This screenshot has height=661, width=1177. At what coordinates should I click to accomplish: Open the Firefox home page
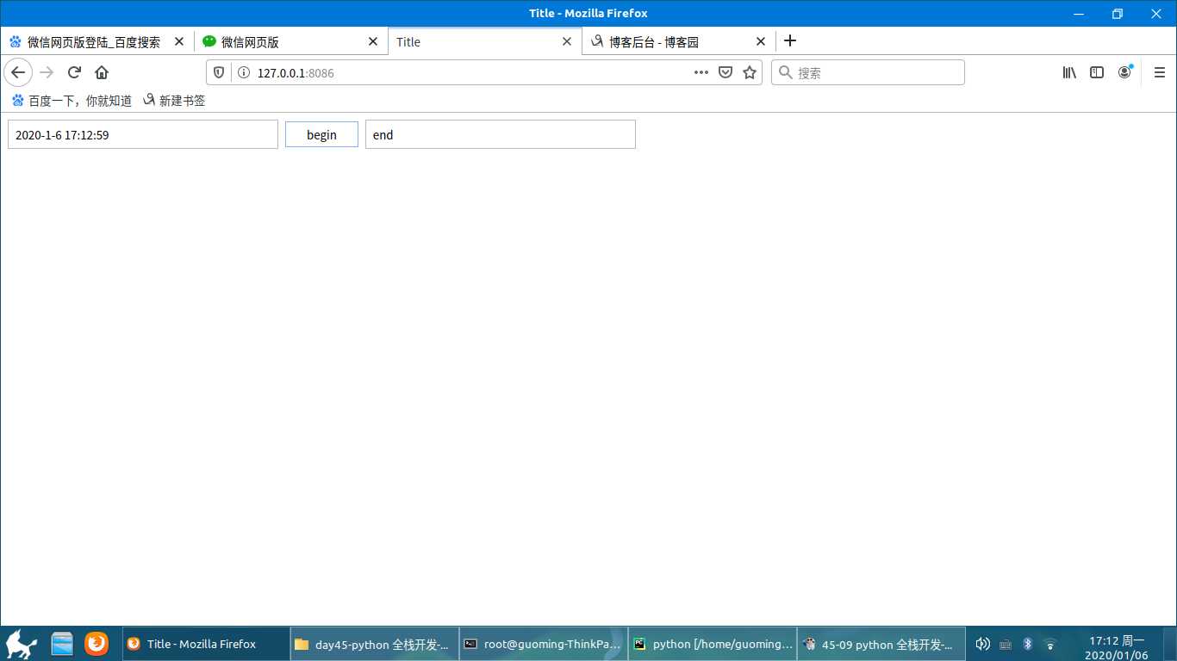102,73
